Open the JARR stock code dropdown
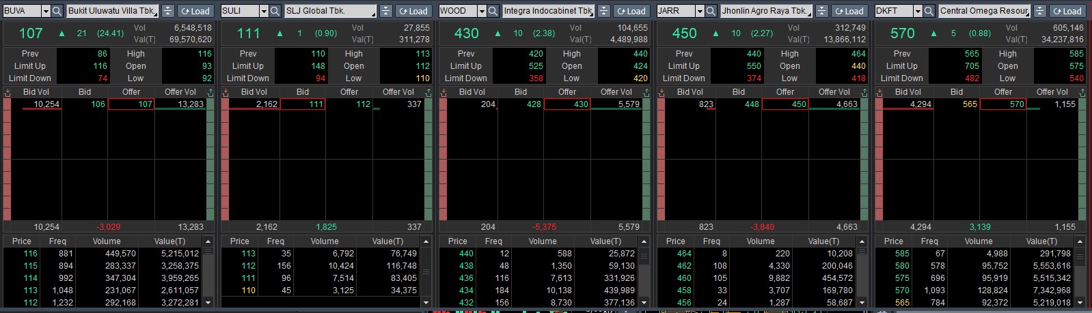1092x313 pixels. click(x=700, y=11)
